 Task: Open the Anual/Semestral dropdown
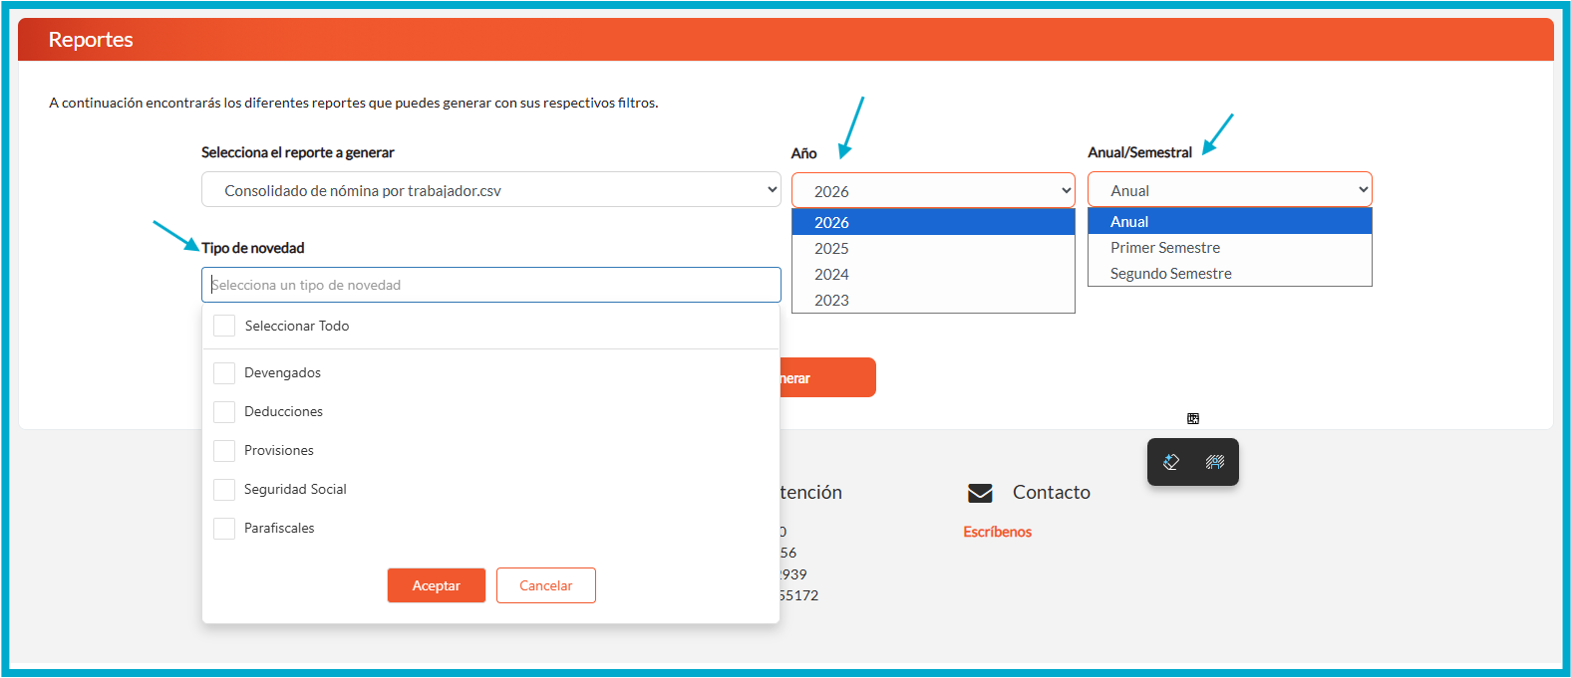point(1229,190)
